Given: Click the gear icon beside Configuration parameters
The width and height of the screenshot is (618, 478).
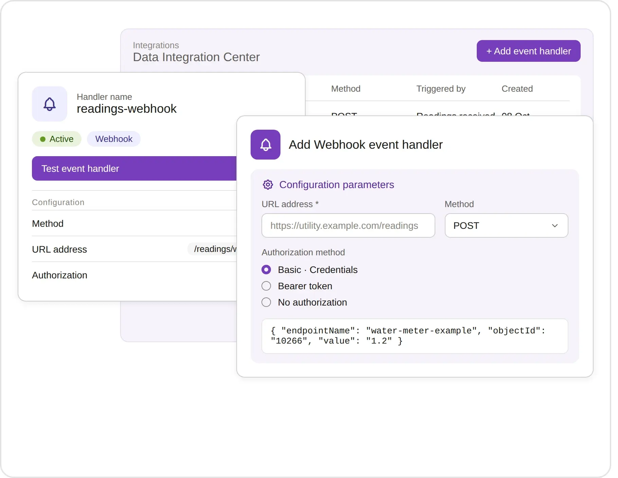Looking at the screenshot, I should click(x=268, y=185).
